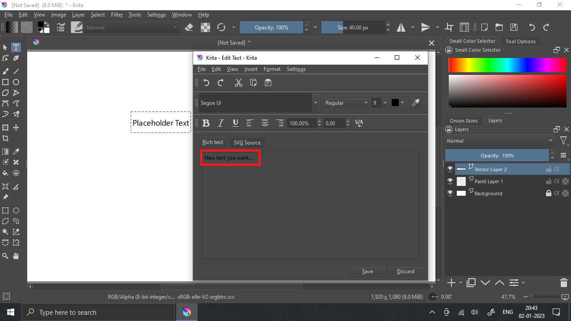Expand the add layer dropdown arrow
Image resolution: width=571 pixels, height=321 pixels.
click(461, 283)
